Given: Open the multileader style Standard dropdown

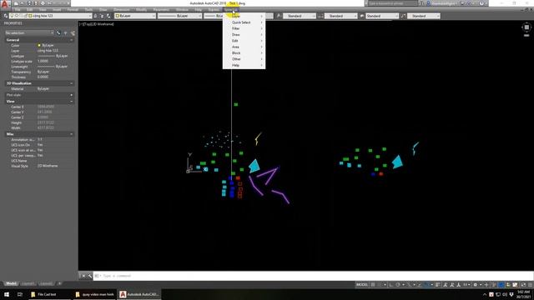Looking at the screenshot, I should click(424, 16).
